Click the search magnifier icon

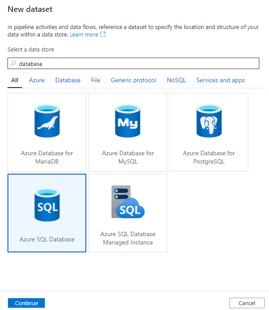pyautogui.click(x=13, y=63)
